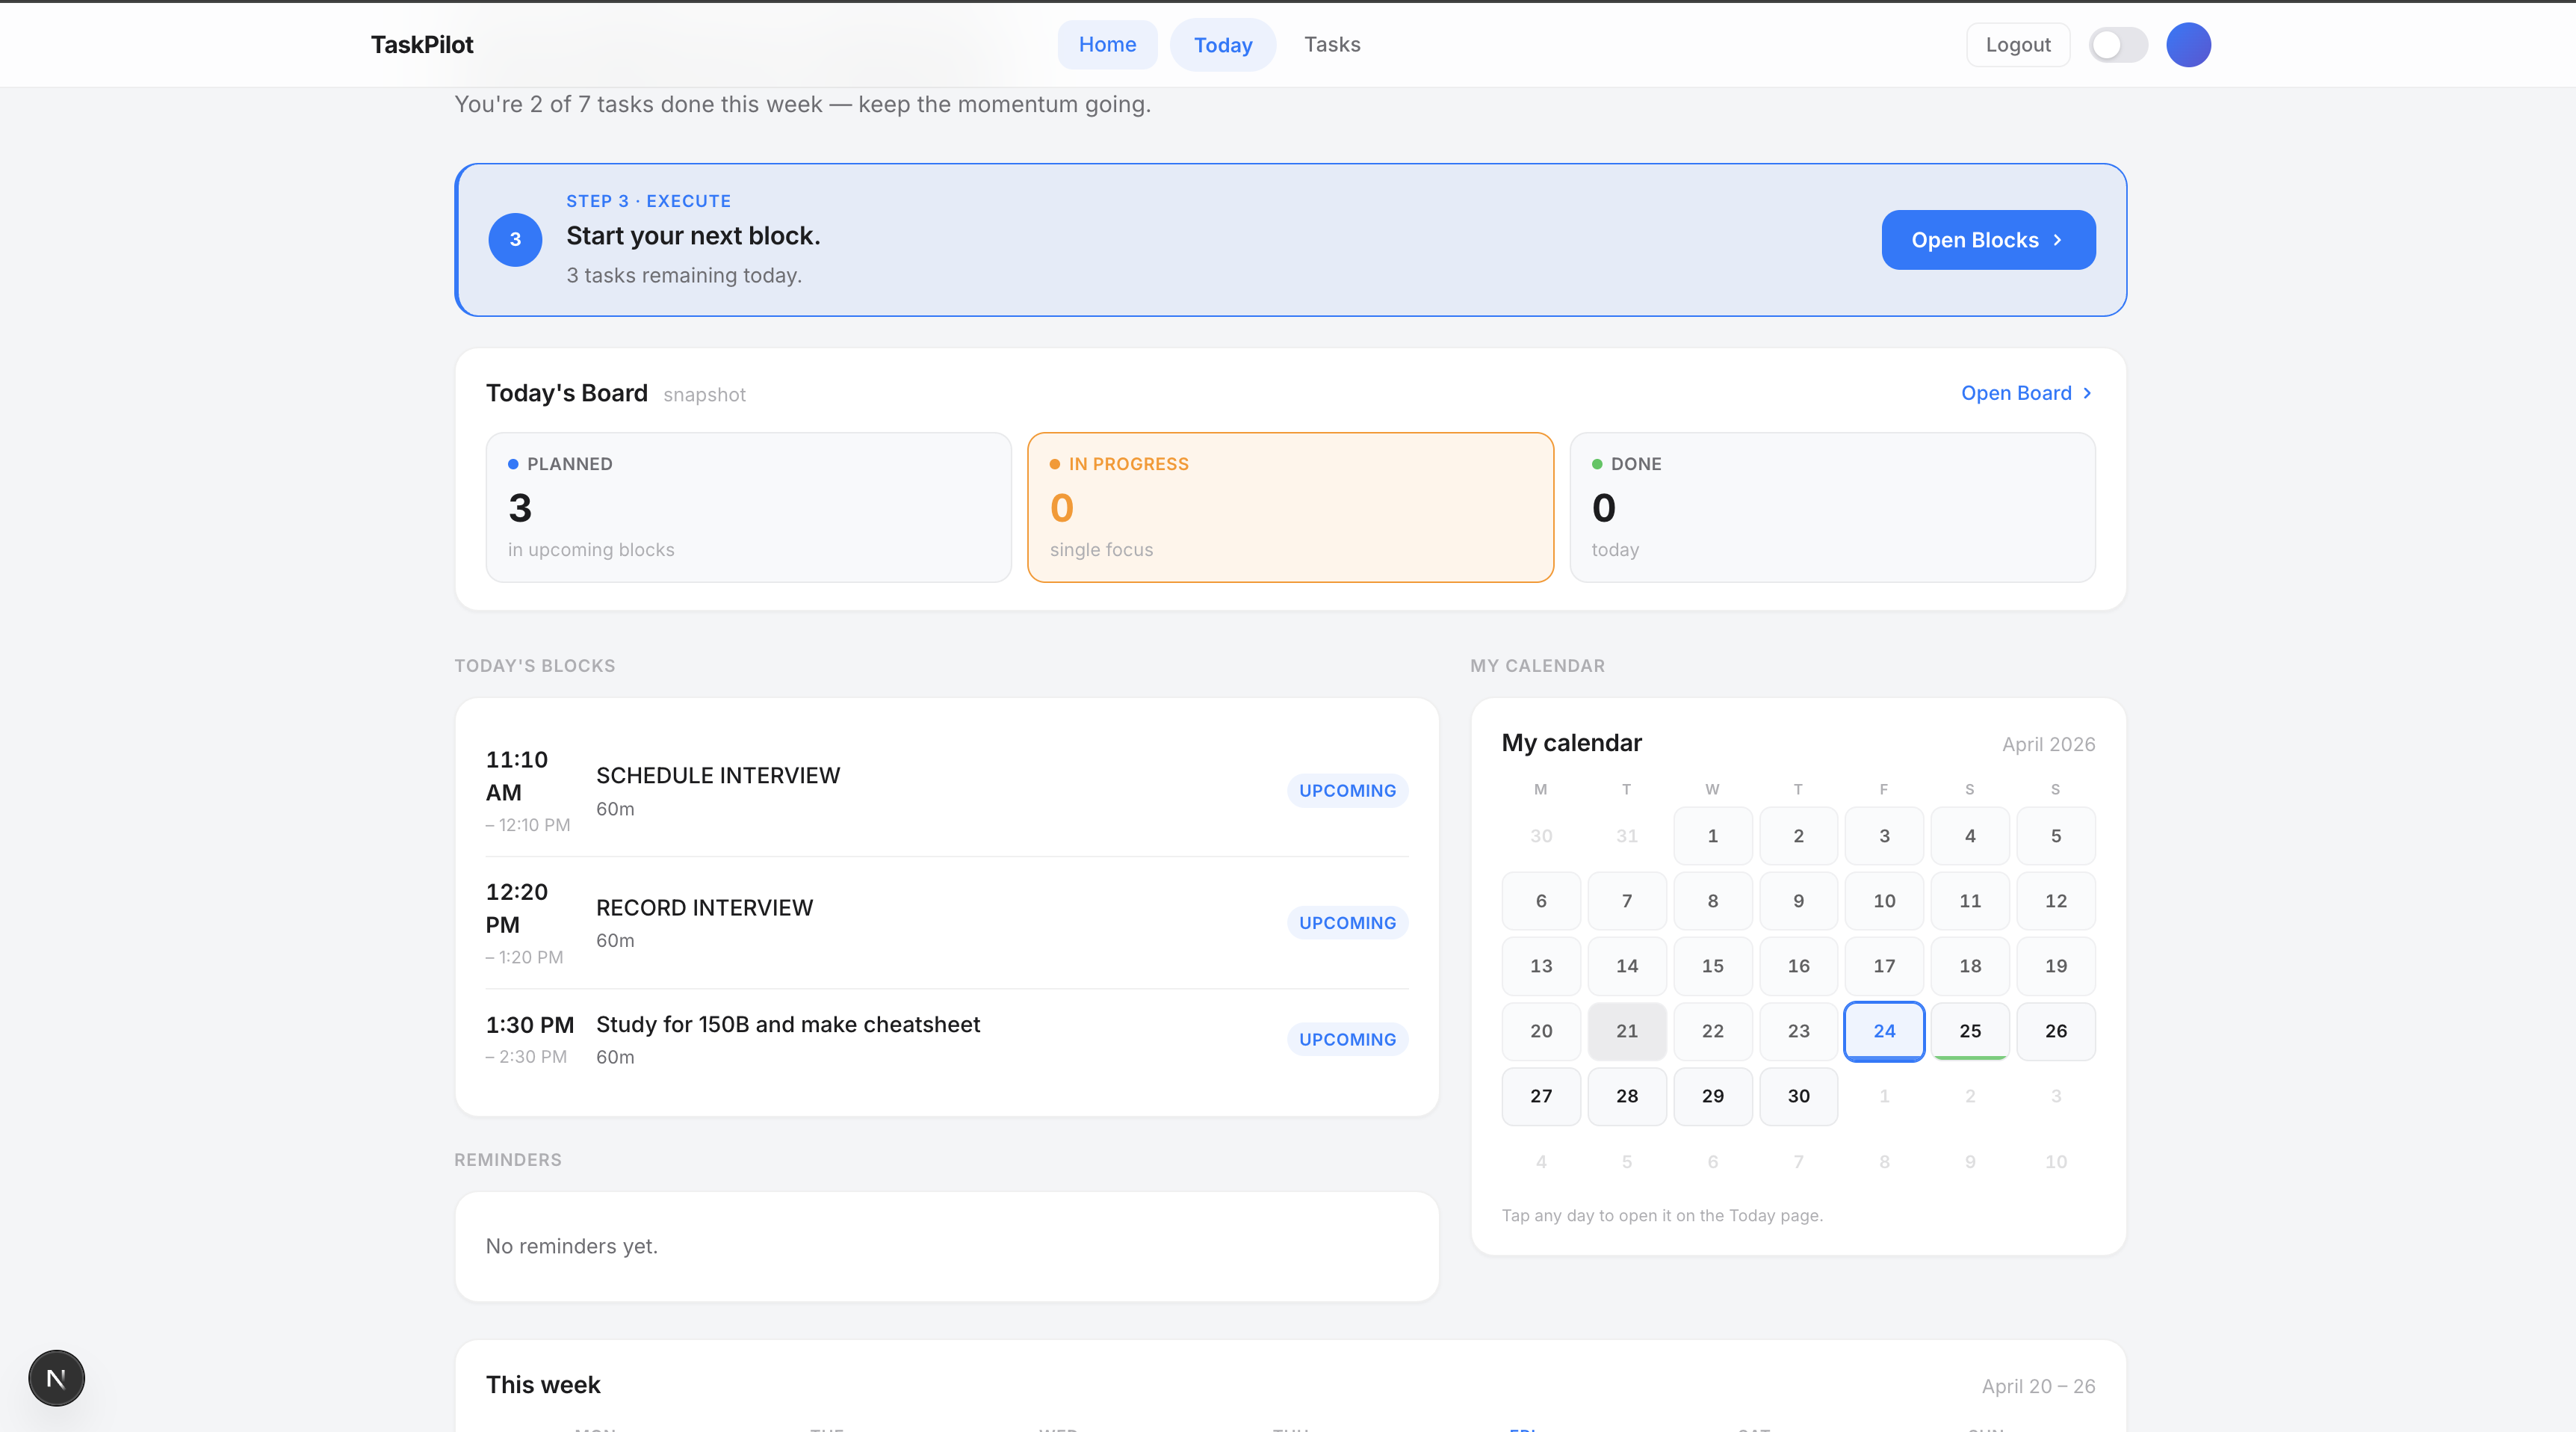The width and height of the screenshot is (2576, 1432).
Task: Click the Open Blocks button
Action: pos(1987,239)
